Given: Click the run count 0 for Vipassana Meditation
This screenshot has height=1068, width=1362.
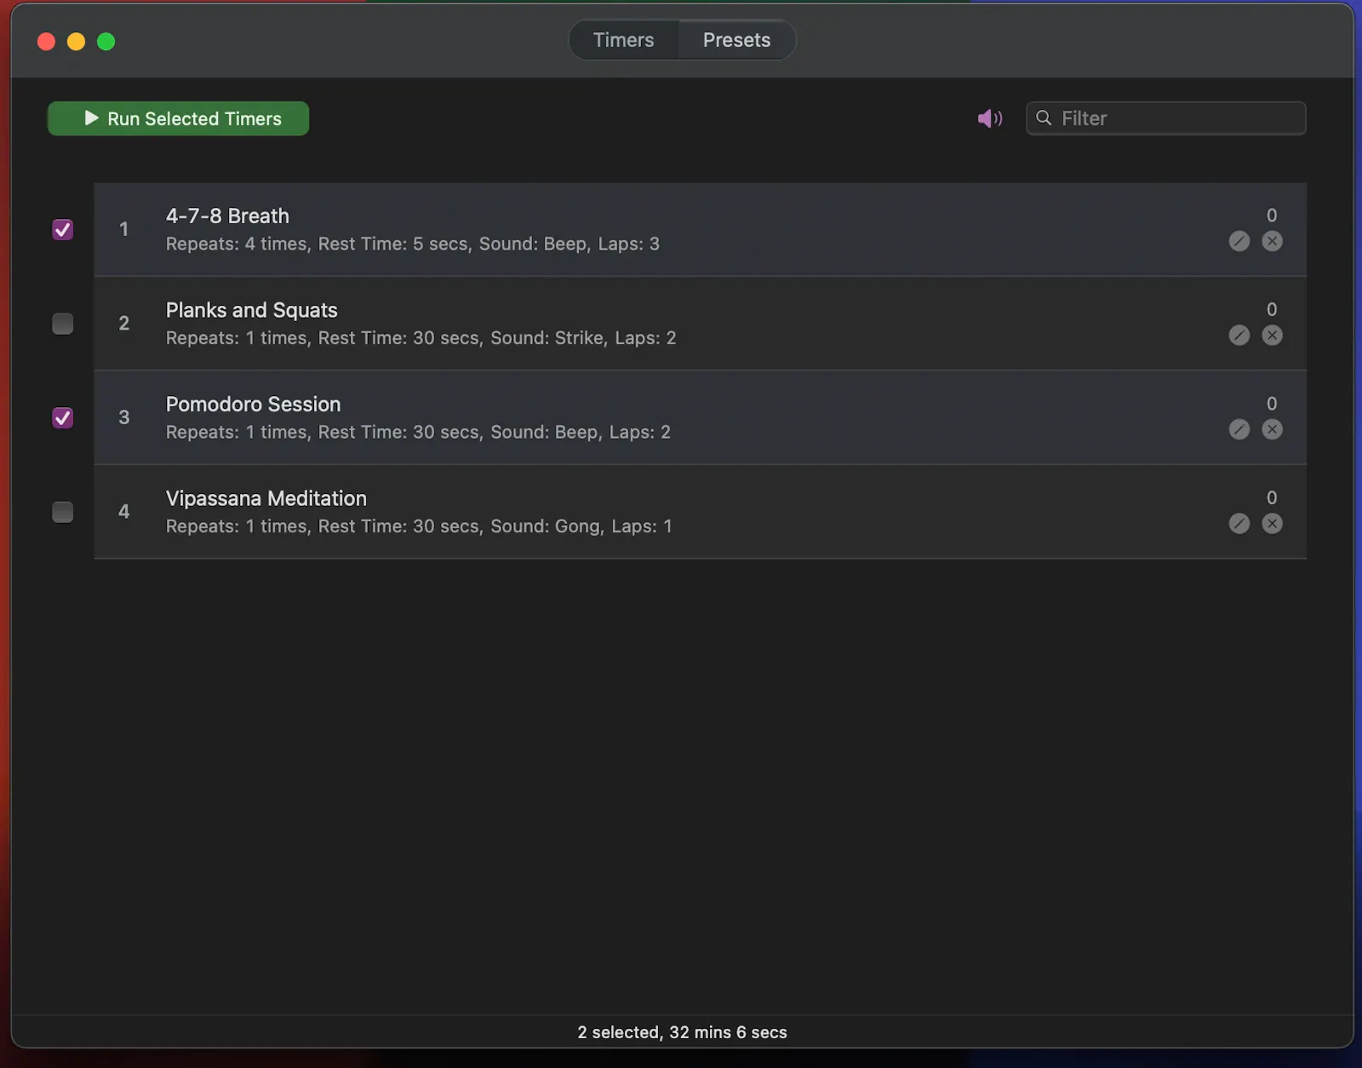Looking at the screenshot, I should (x=1272, y=497).
